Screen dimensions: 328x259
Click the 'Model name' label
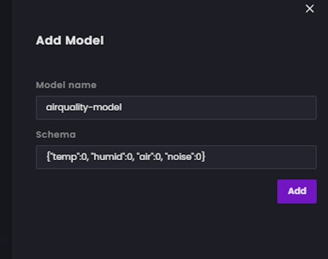(x=66, y=85)
